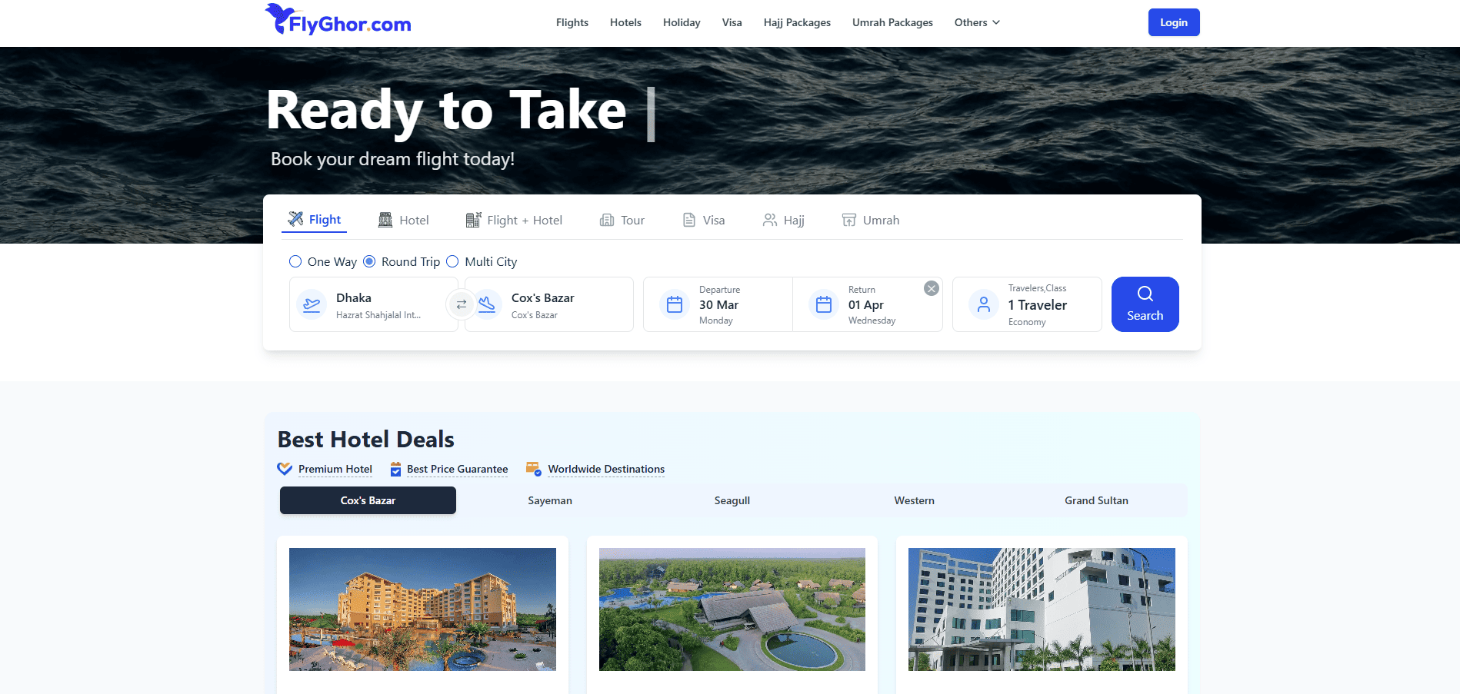Open Hajj Packages in navigation
The image size is (1460, 694).
[797, 22]
